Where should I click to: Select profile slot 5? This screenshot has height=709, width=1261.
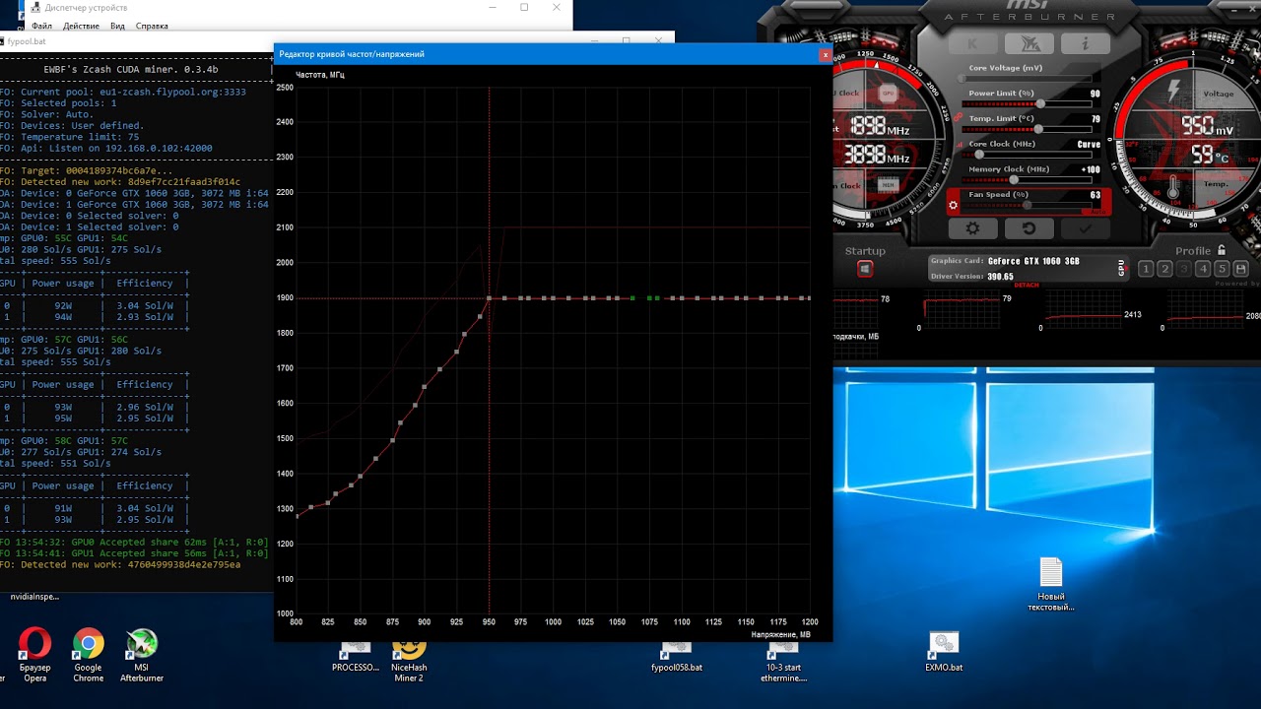1222,269
